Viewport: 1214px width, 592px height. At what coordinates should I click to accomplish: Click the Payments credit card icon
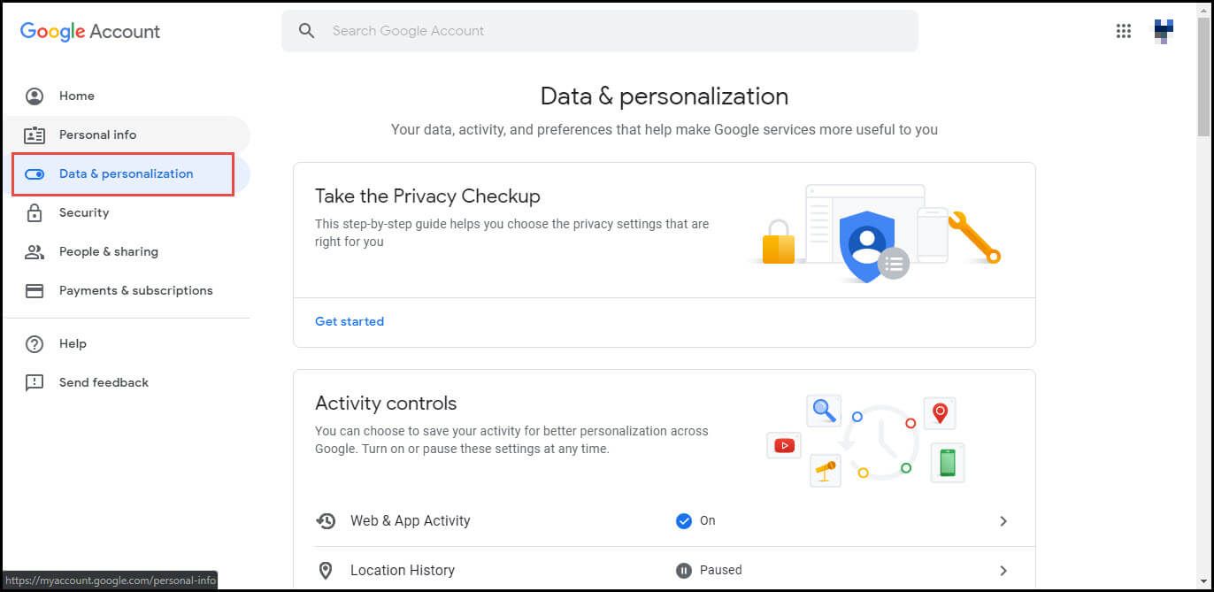35,290
